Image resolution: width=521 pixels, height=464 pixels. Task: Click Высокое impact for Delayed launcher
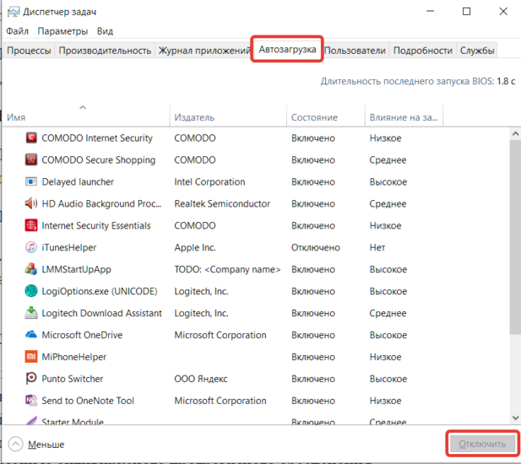click(388, 182)
